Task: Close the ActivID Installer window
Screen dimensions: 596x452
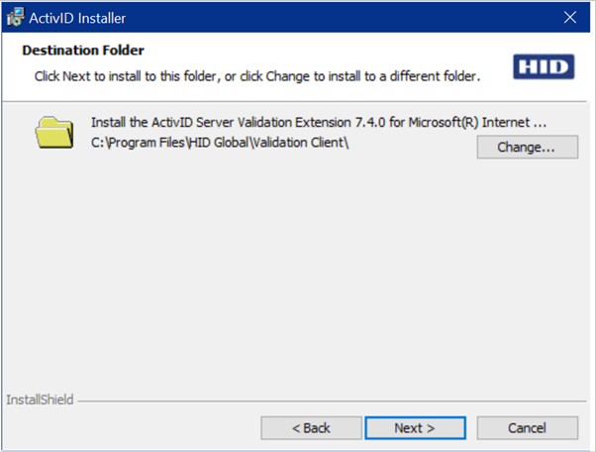Action: pos(570,17)
